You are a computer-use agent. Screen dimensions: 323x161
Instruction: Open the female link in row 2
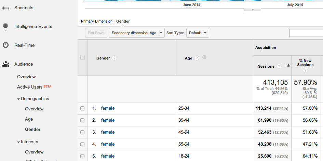(x=108, y=120)
